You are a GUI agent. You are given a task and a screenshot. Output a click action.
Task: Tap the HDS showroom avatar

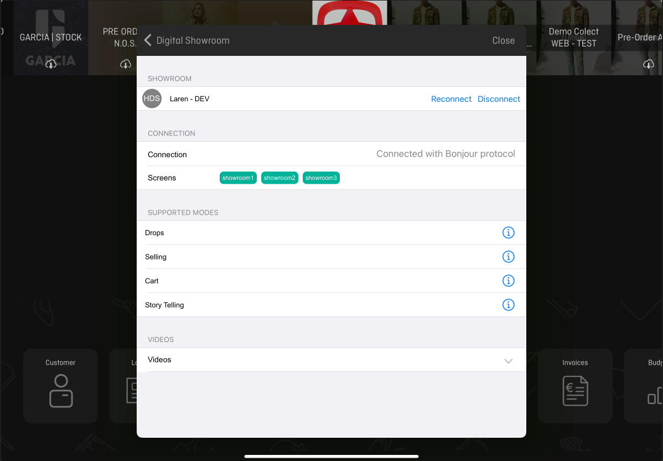click(x=152, y=99)
